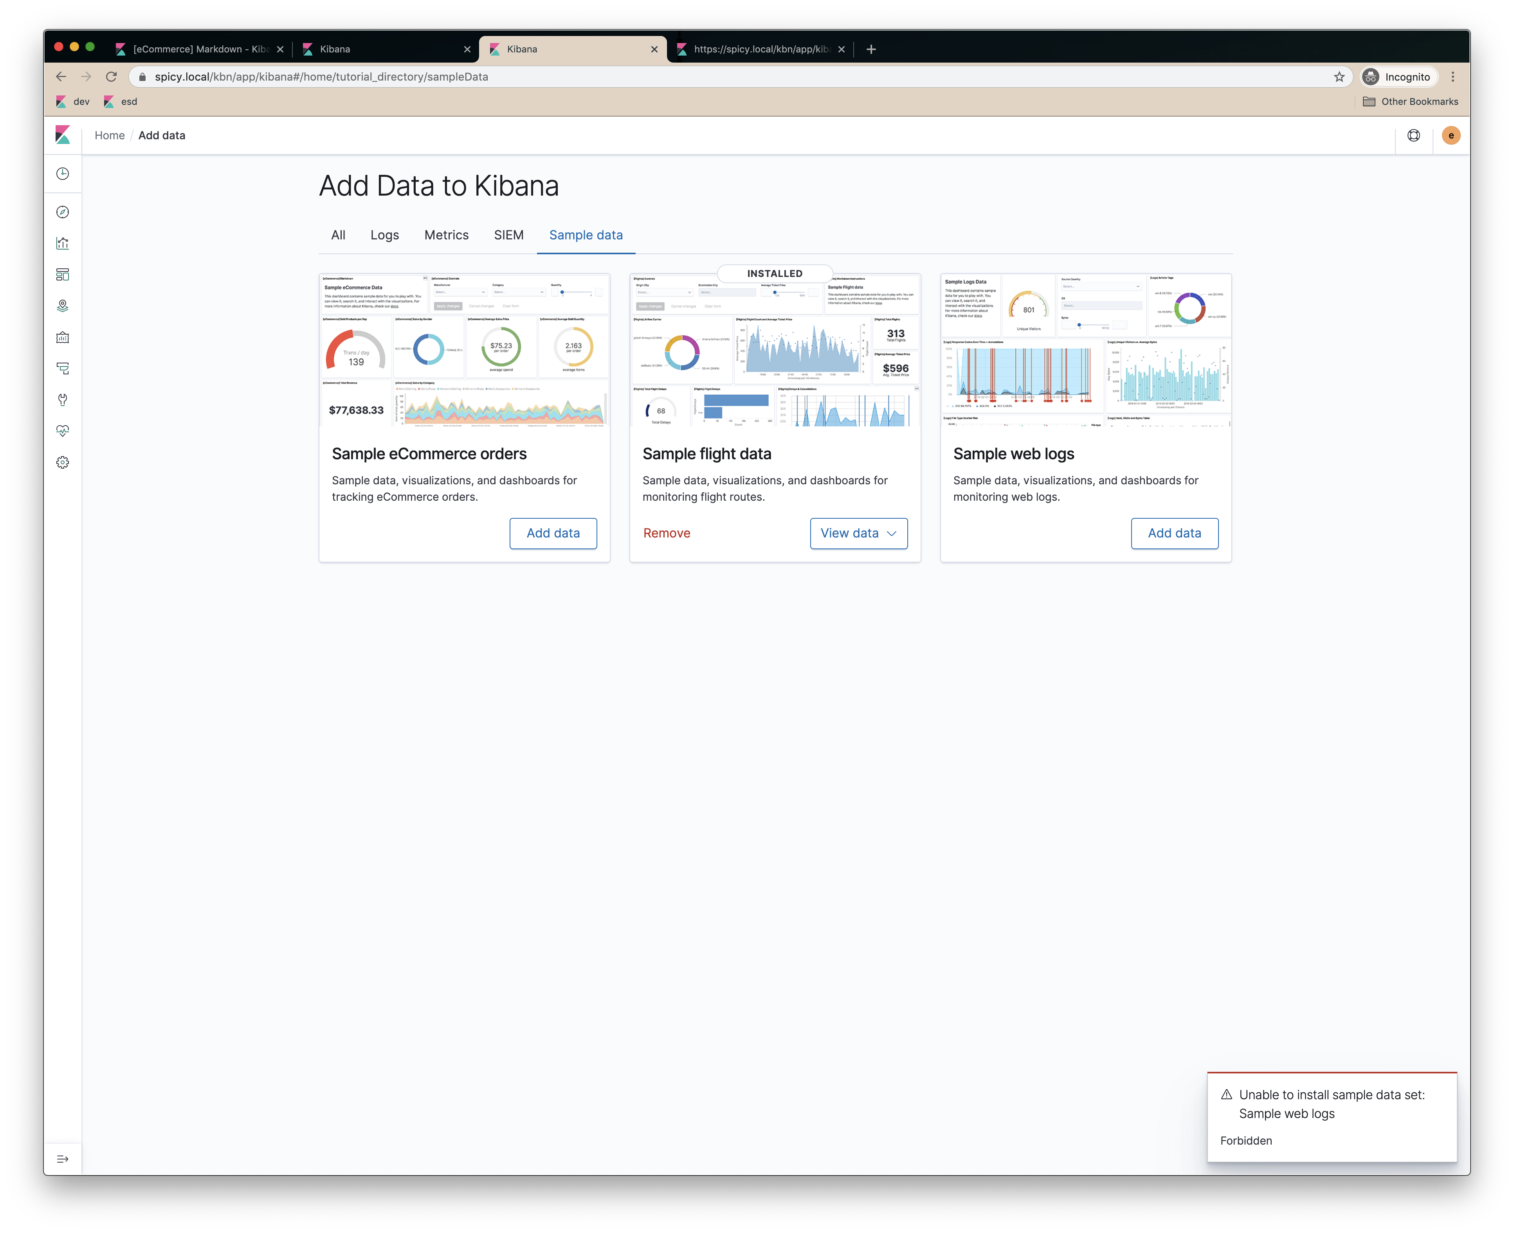Open Dev Tools from the sidebar

click(63, 400)
